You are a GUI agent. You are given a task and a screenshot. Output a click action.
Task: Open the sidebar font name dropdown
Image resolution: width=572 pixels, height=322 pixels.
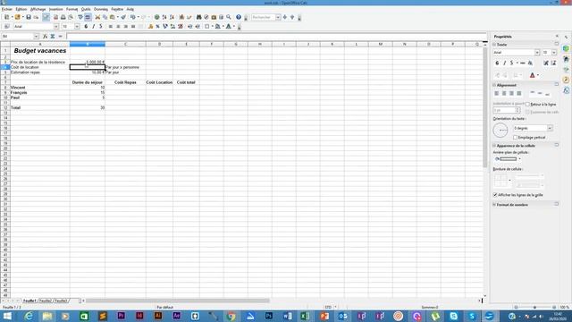click(537, 53)
